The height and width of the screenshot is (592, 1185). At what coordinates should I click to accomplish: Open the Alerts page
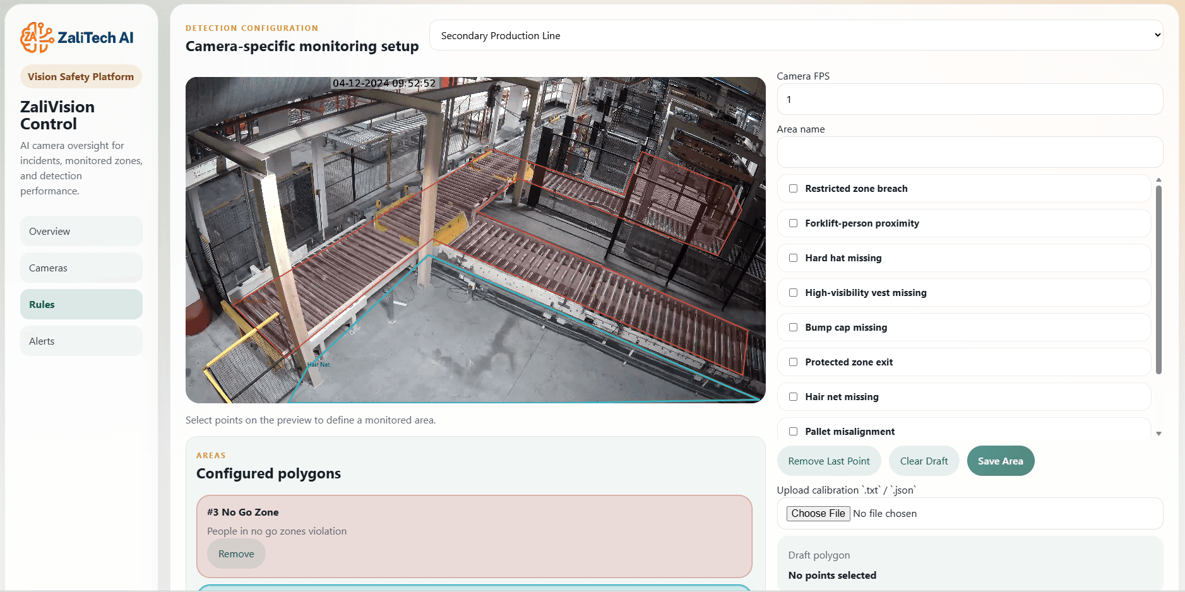click(81, 341)
